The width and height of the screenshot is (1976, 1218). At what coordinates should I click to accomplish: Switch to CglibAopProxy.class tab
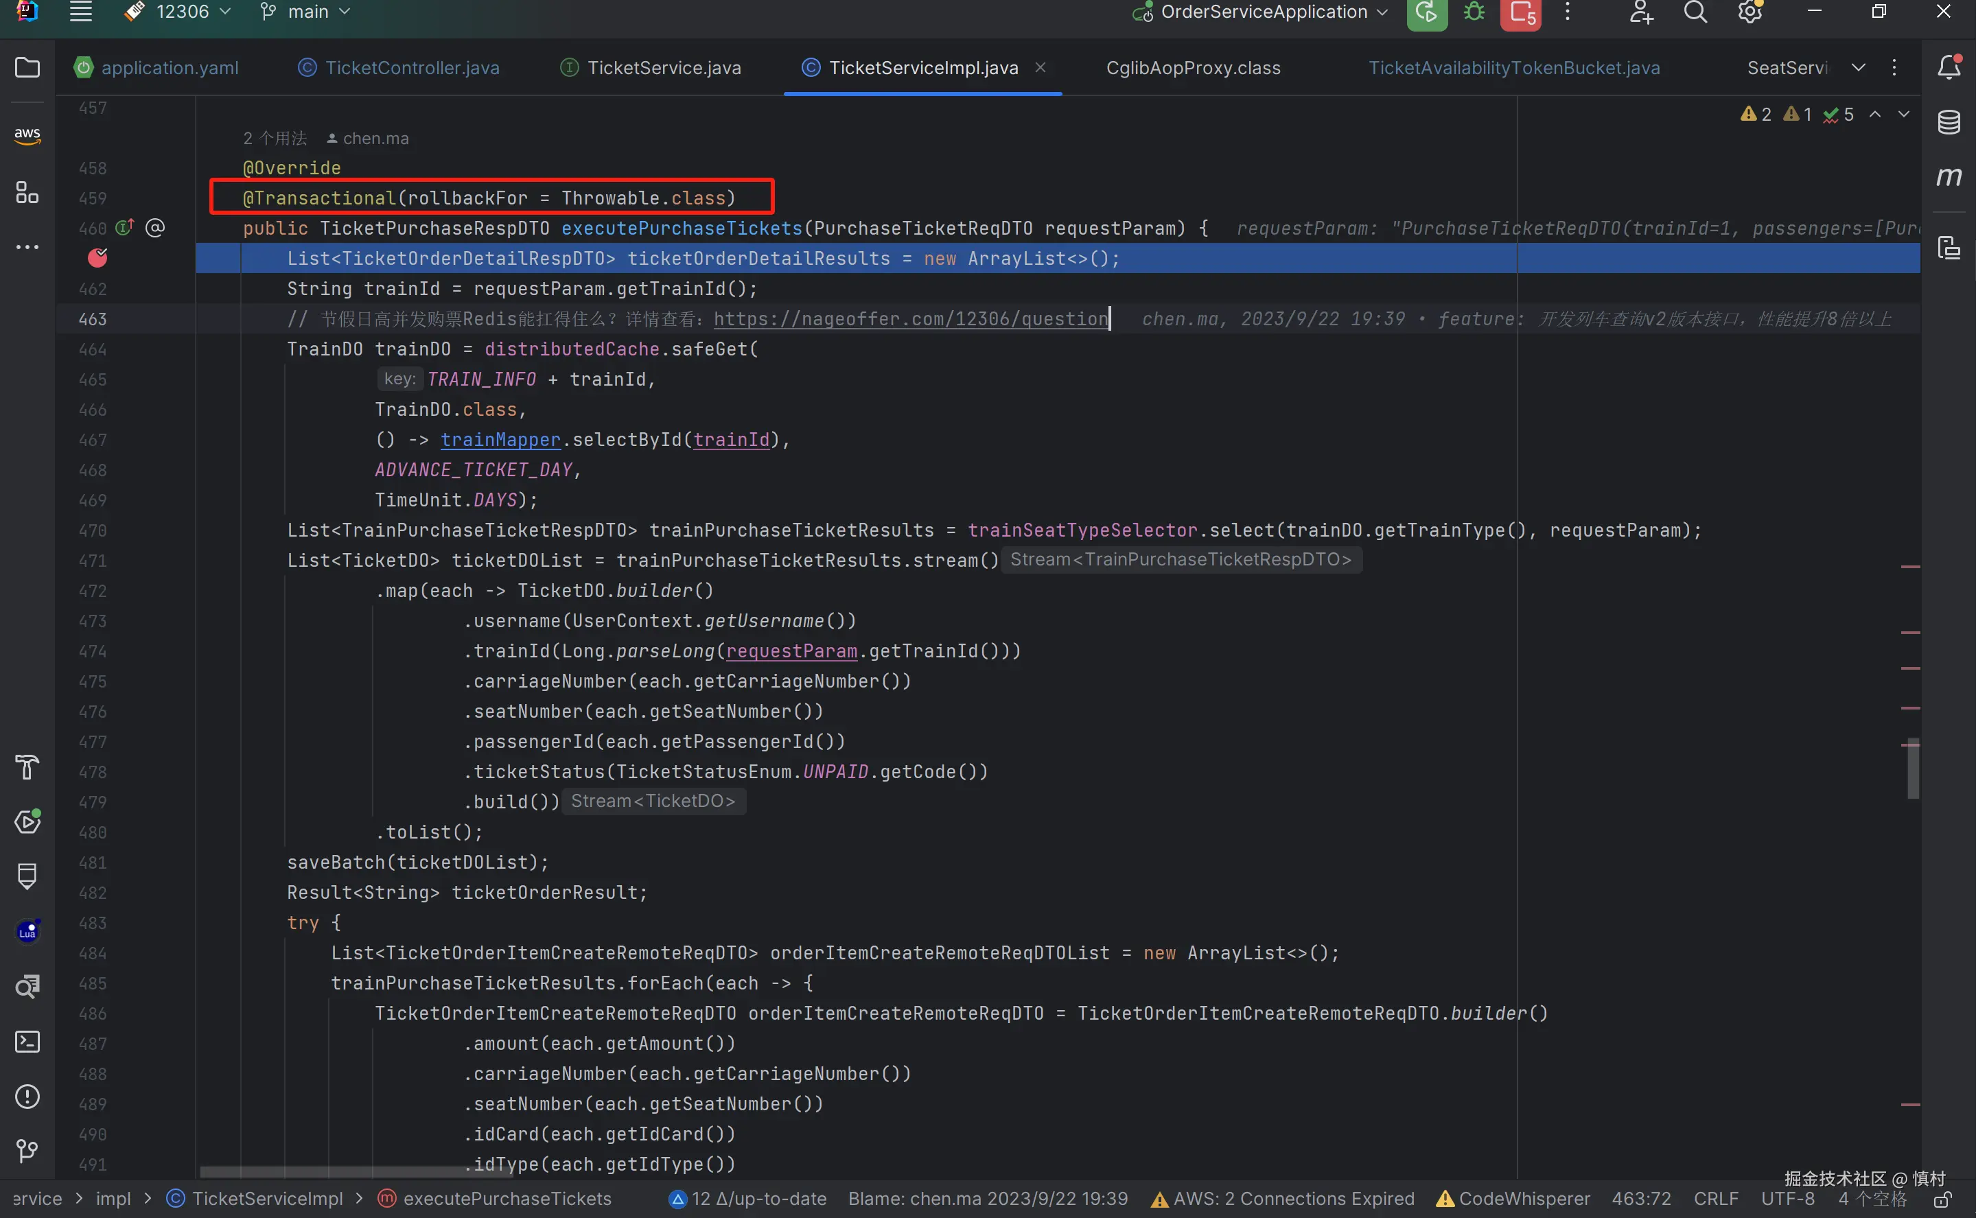point(1193,68)
